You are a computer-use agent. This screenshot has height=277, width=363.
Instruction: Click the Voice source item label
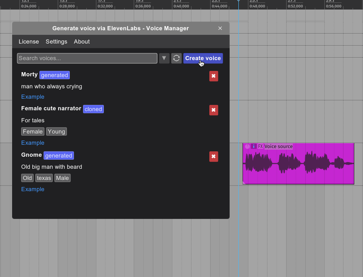click(x=279, y=146)
